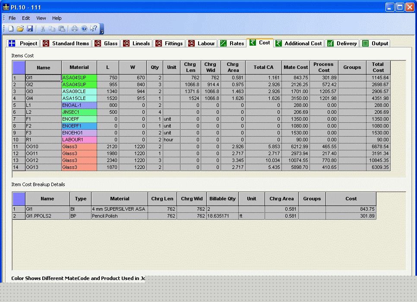Open the View menu
This screenshot has width=417, height=302.
(41, 18)
